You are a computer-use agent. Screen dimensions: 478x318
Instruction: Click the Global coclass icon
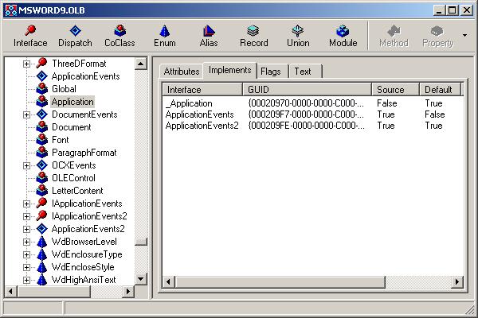41,89
